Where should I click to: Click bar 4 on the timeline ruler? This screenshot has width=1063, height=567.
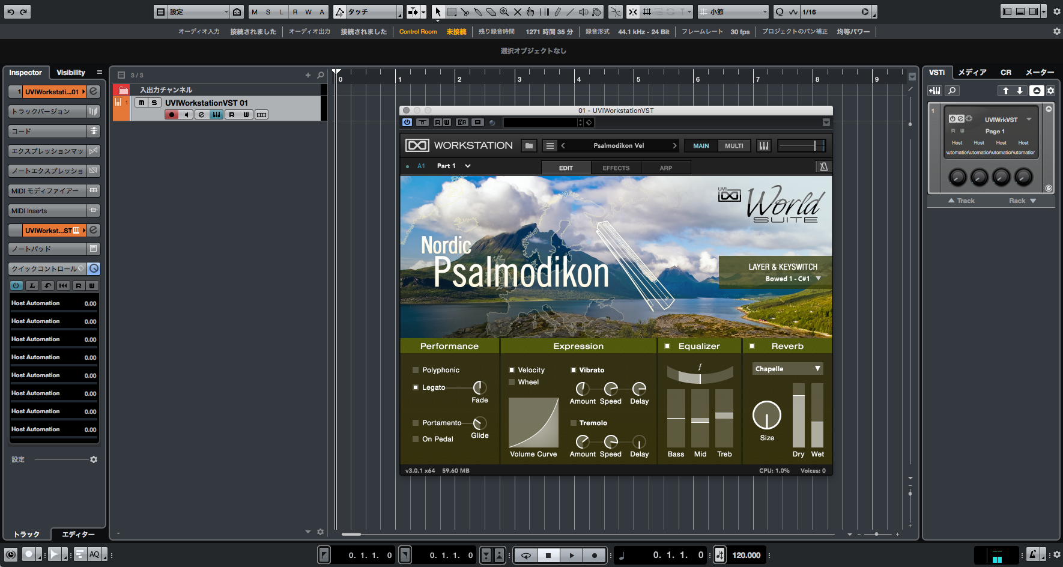578,79
